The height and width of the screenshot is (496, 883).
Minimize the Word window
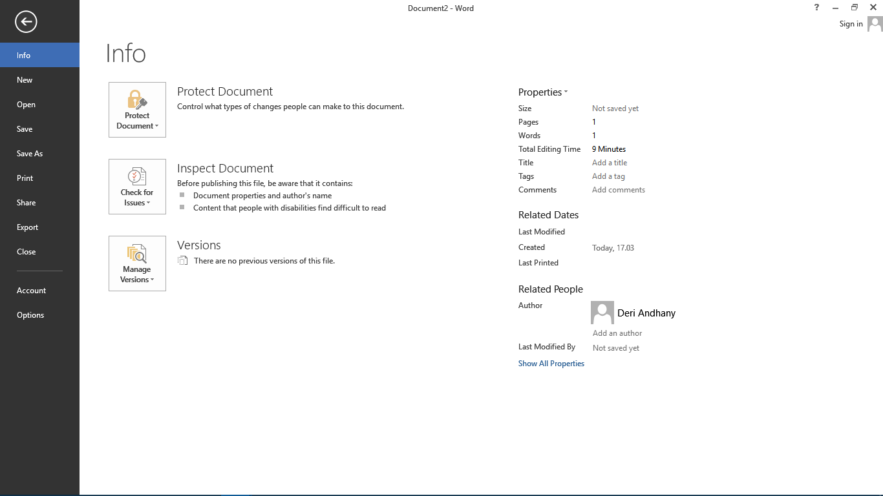[836, 8]
